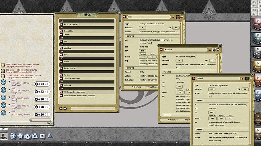
Task: Click the Orraol sheet Initiative +10 box
Action: click(212, 89)
